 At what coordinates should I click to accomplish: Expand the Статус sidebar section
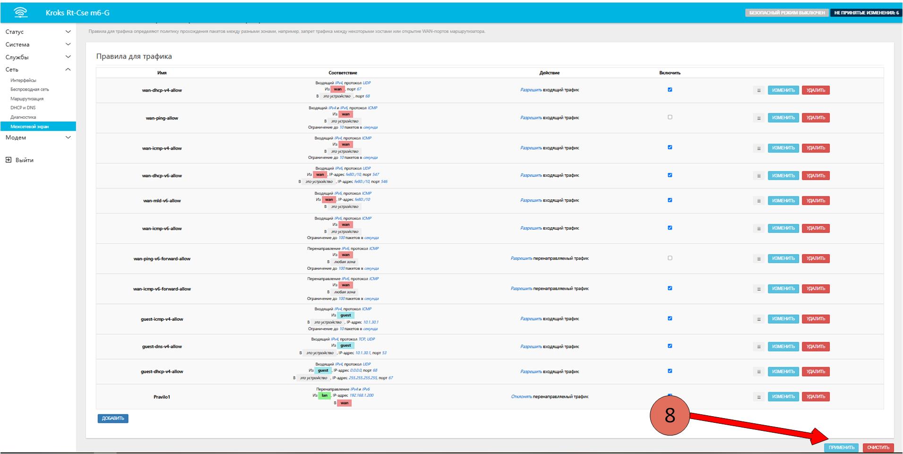(38, 32)
